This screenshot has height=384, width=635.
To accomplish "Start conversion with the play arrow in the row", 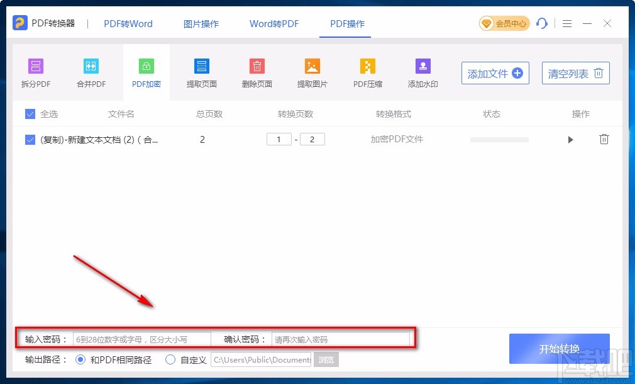I will point(570,140).
